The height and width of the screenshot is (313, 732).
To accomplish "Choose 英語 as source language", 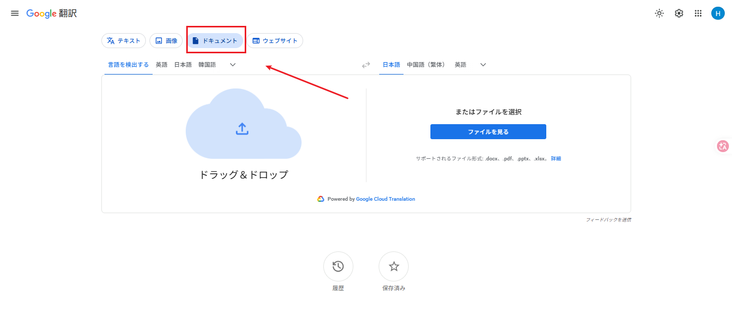I will coord(162,65).
